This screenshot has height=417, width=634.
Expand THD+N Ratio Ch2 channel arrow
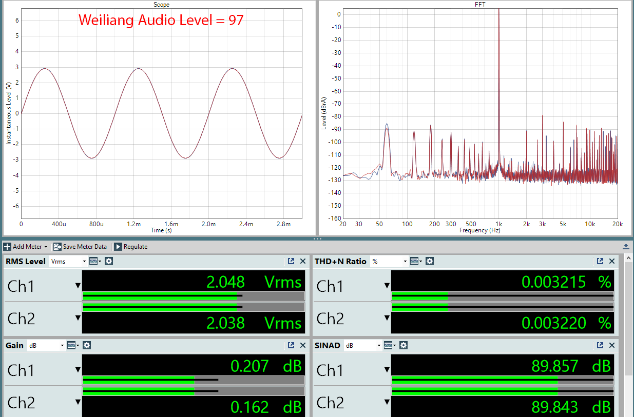(387, 318)
